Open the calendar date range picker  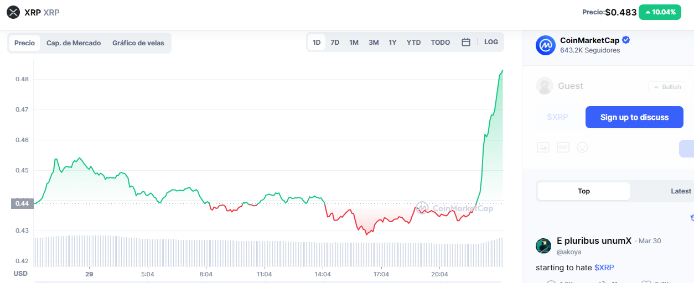[466, 42]
